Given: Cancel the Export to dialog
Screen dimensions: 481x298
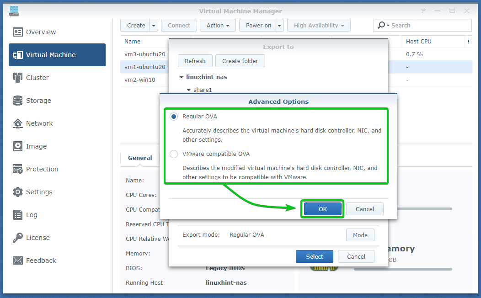Looking at the screenshot, I should coord(356,256).
